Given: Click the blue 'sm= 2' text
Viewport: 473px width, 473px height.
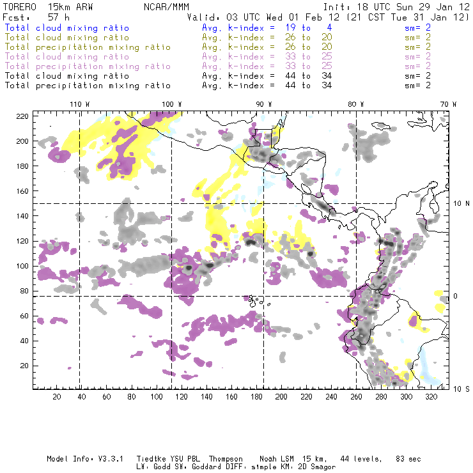Looking at the screenshot, I should (x=417, y=27).
